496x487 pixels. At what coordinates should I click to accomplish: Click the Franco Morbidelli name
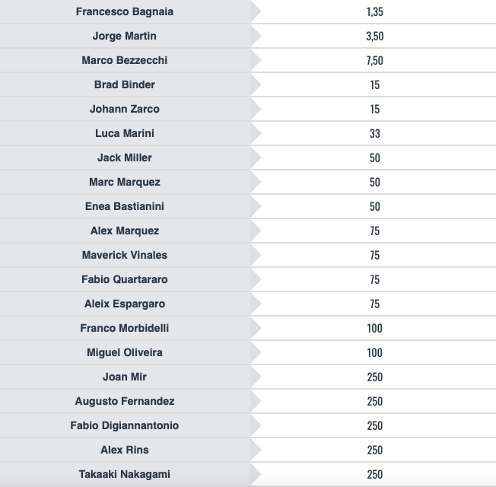pos(125,328)
